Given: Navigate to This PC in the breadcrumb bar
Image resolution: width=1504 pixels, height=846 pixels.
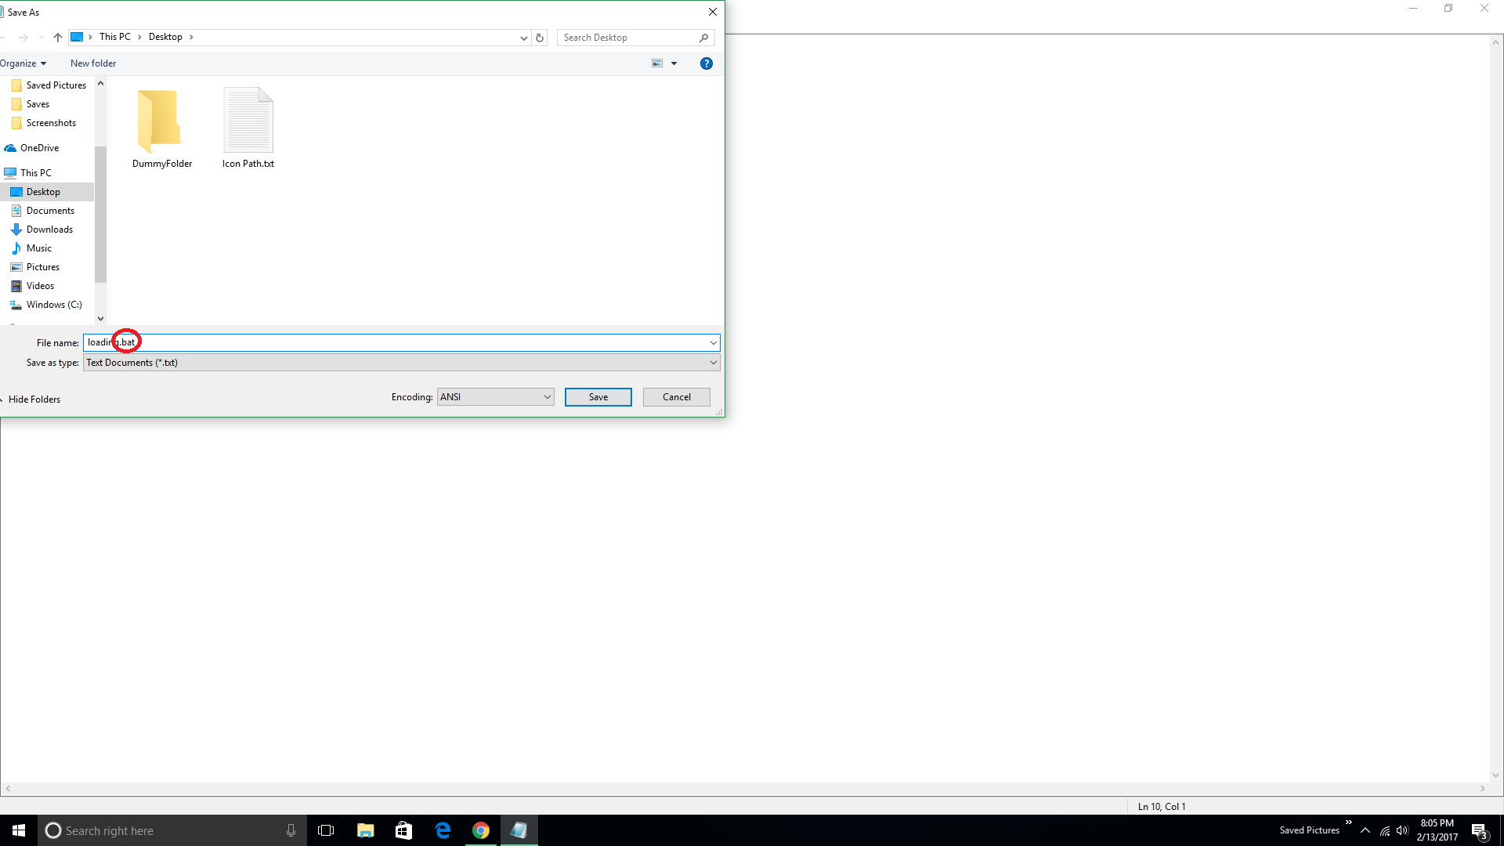Looking at the screenshot, I should (115, 37).
